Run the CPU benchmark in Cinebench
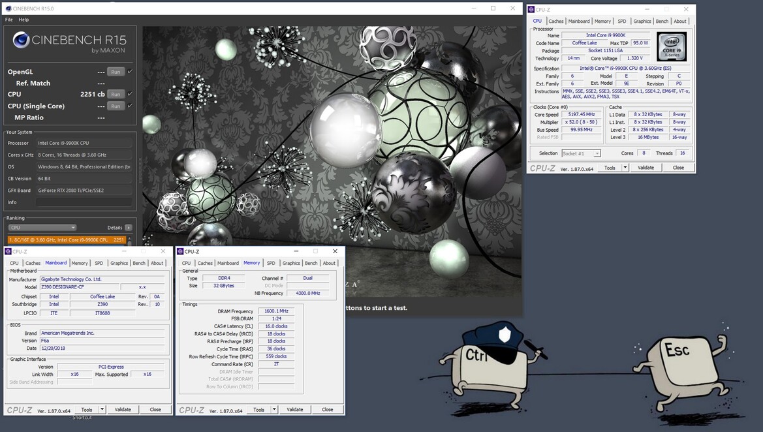 (116, 95)
